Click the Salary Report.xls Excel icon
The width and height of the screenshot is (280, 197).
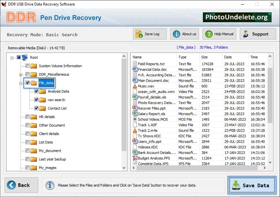[135, 114]
